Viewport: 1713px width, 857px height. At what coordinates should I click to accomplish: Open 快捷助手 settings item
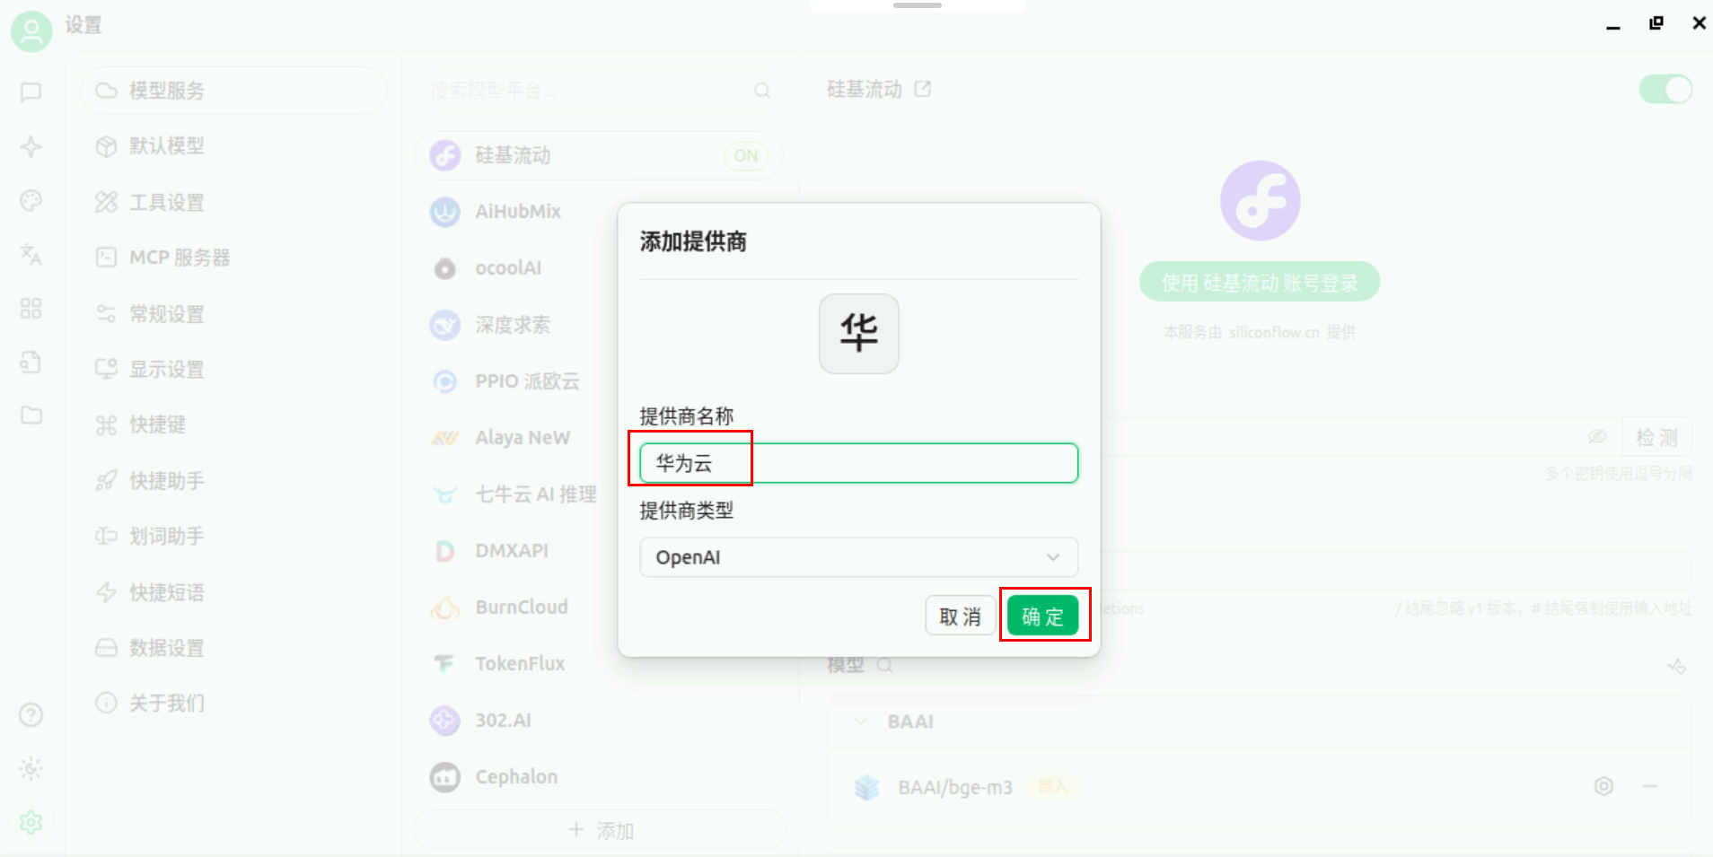point(233,481)
